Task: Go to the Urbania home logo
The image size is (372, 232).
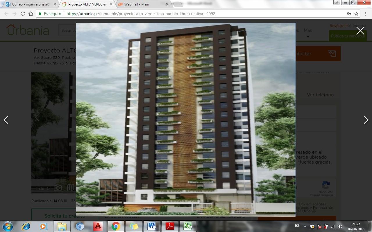Action: tap(28, 30)
